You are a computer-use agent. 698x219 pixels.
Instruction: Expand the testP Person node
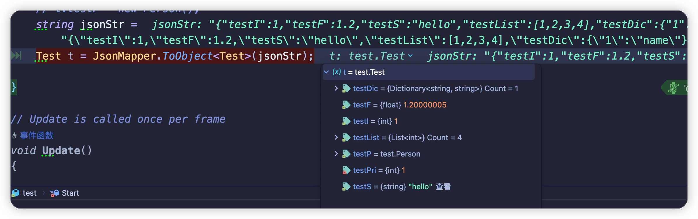click(x=336, y=154)
